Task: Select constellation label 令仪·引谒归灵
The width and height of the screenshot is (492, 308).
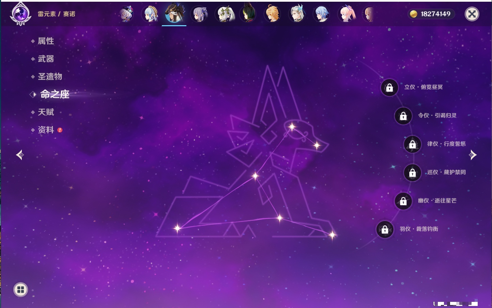Action: click(437, 115)
